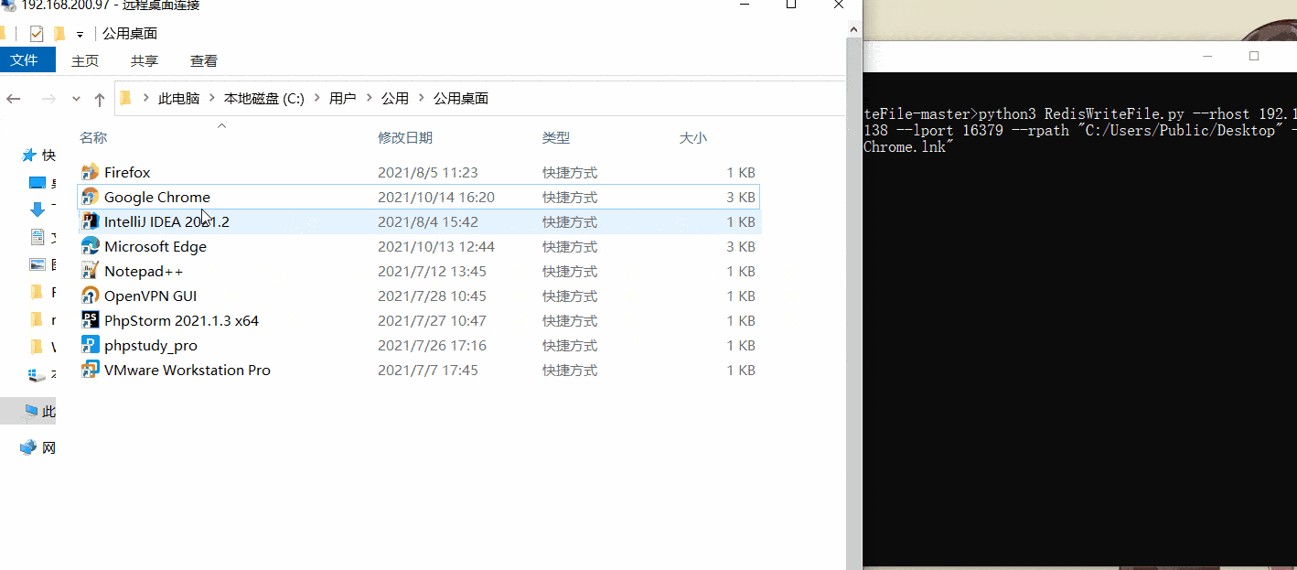Image resolution: width=1297 pixels, height=570 pixels.
Task: Switch to the 主页 ribbon tab
Action: [85, 61]
